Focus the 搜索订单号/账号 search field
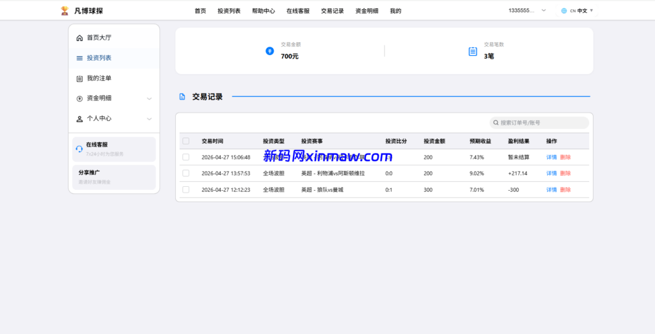This screenshot has height=334, width=655. point(539,122)
